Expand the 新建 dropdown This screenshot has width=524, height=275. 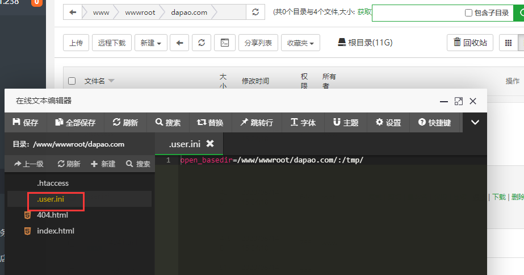pos(150,43)
